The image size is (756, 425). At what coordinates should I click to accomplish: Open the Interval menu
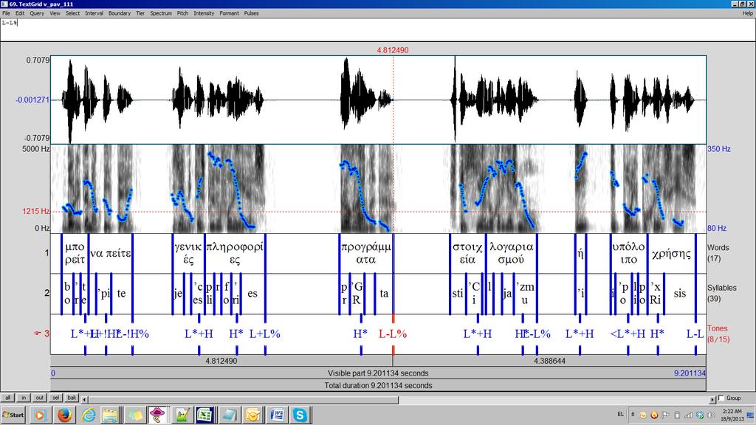pyautogui.click(x=94, y=13)
